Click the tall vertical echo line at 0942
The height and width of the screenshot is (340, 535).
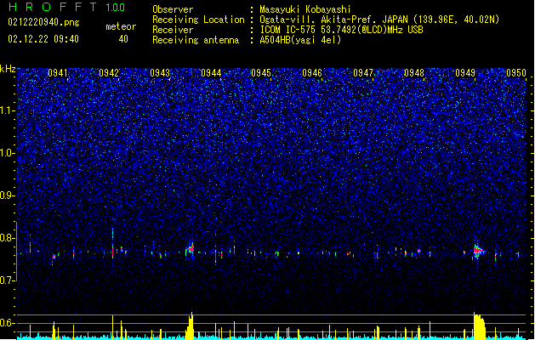pyautogui.click(x=112, y=243)
